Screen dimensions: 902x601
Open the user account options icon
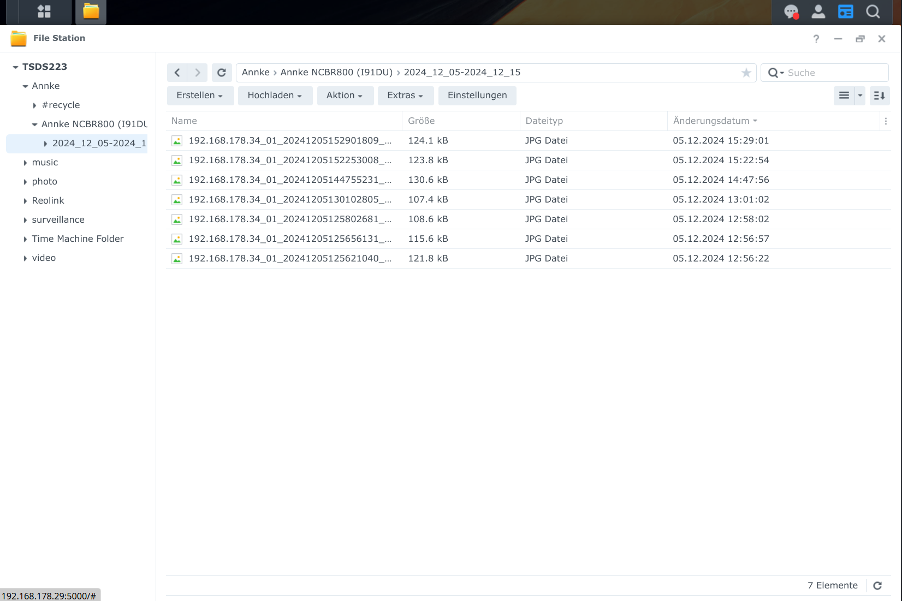coord(818,11)
